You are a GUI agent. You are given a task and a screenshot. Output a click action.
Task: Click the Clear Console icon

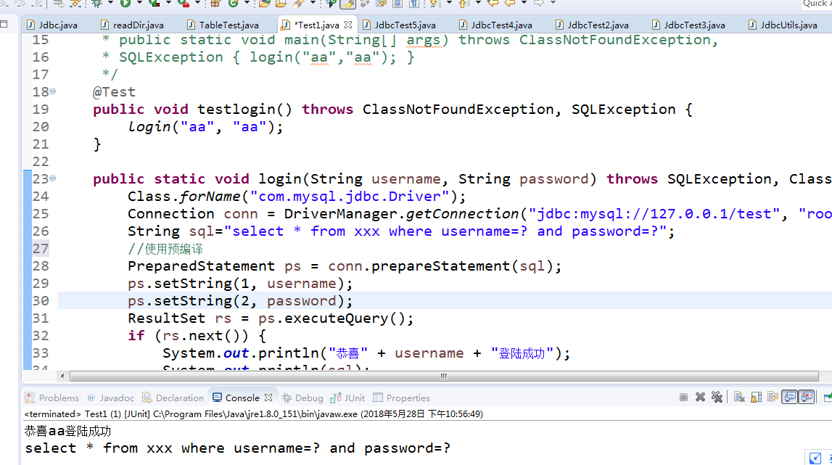[739, 397]
